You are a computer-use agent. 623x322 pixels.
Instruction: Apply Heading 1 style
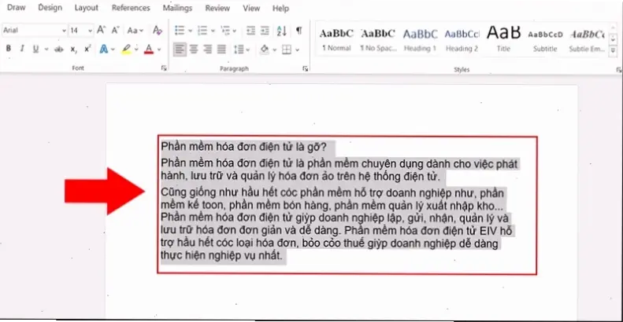[420, 39]
